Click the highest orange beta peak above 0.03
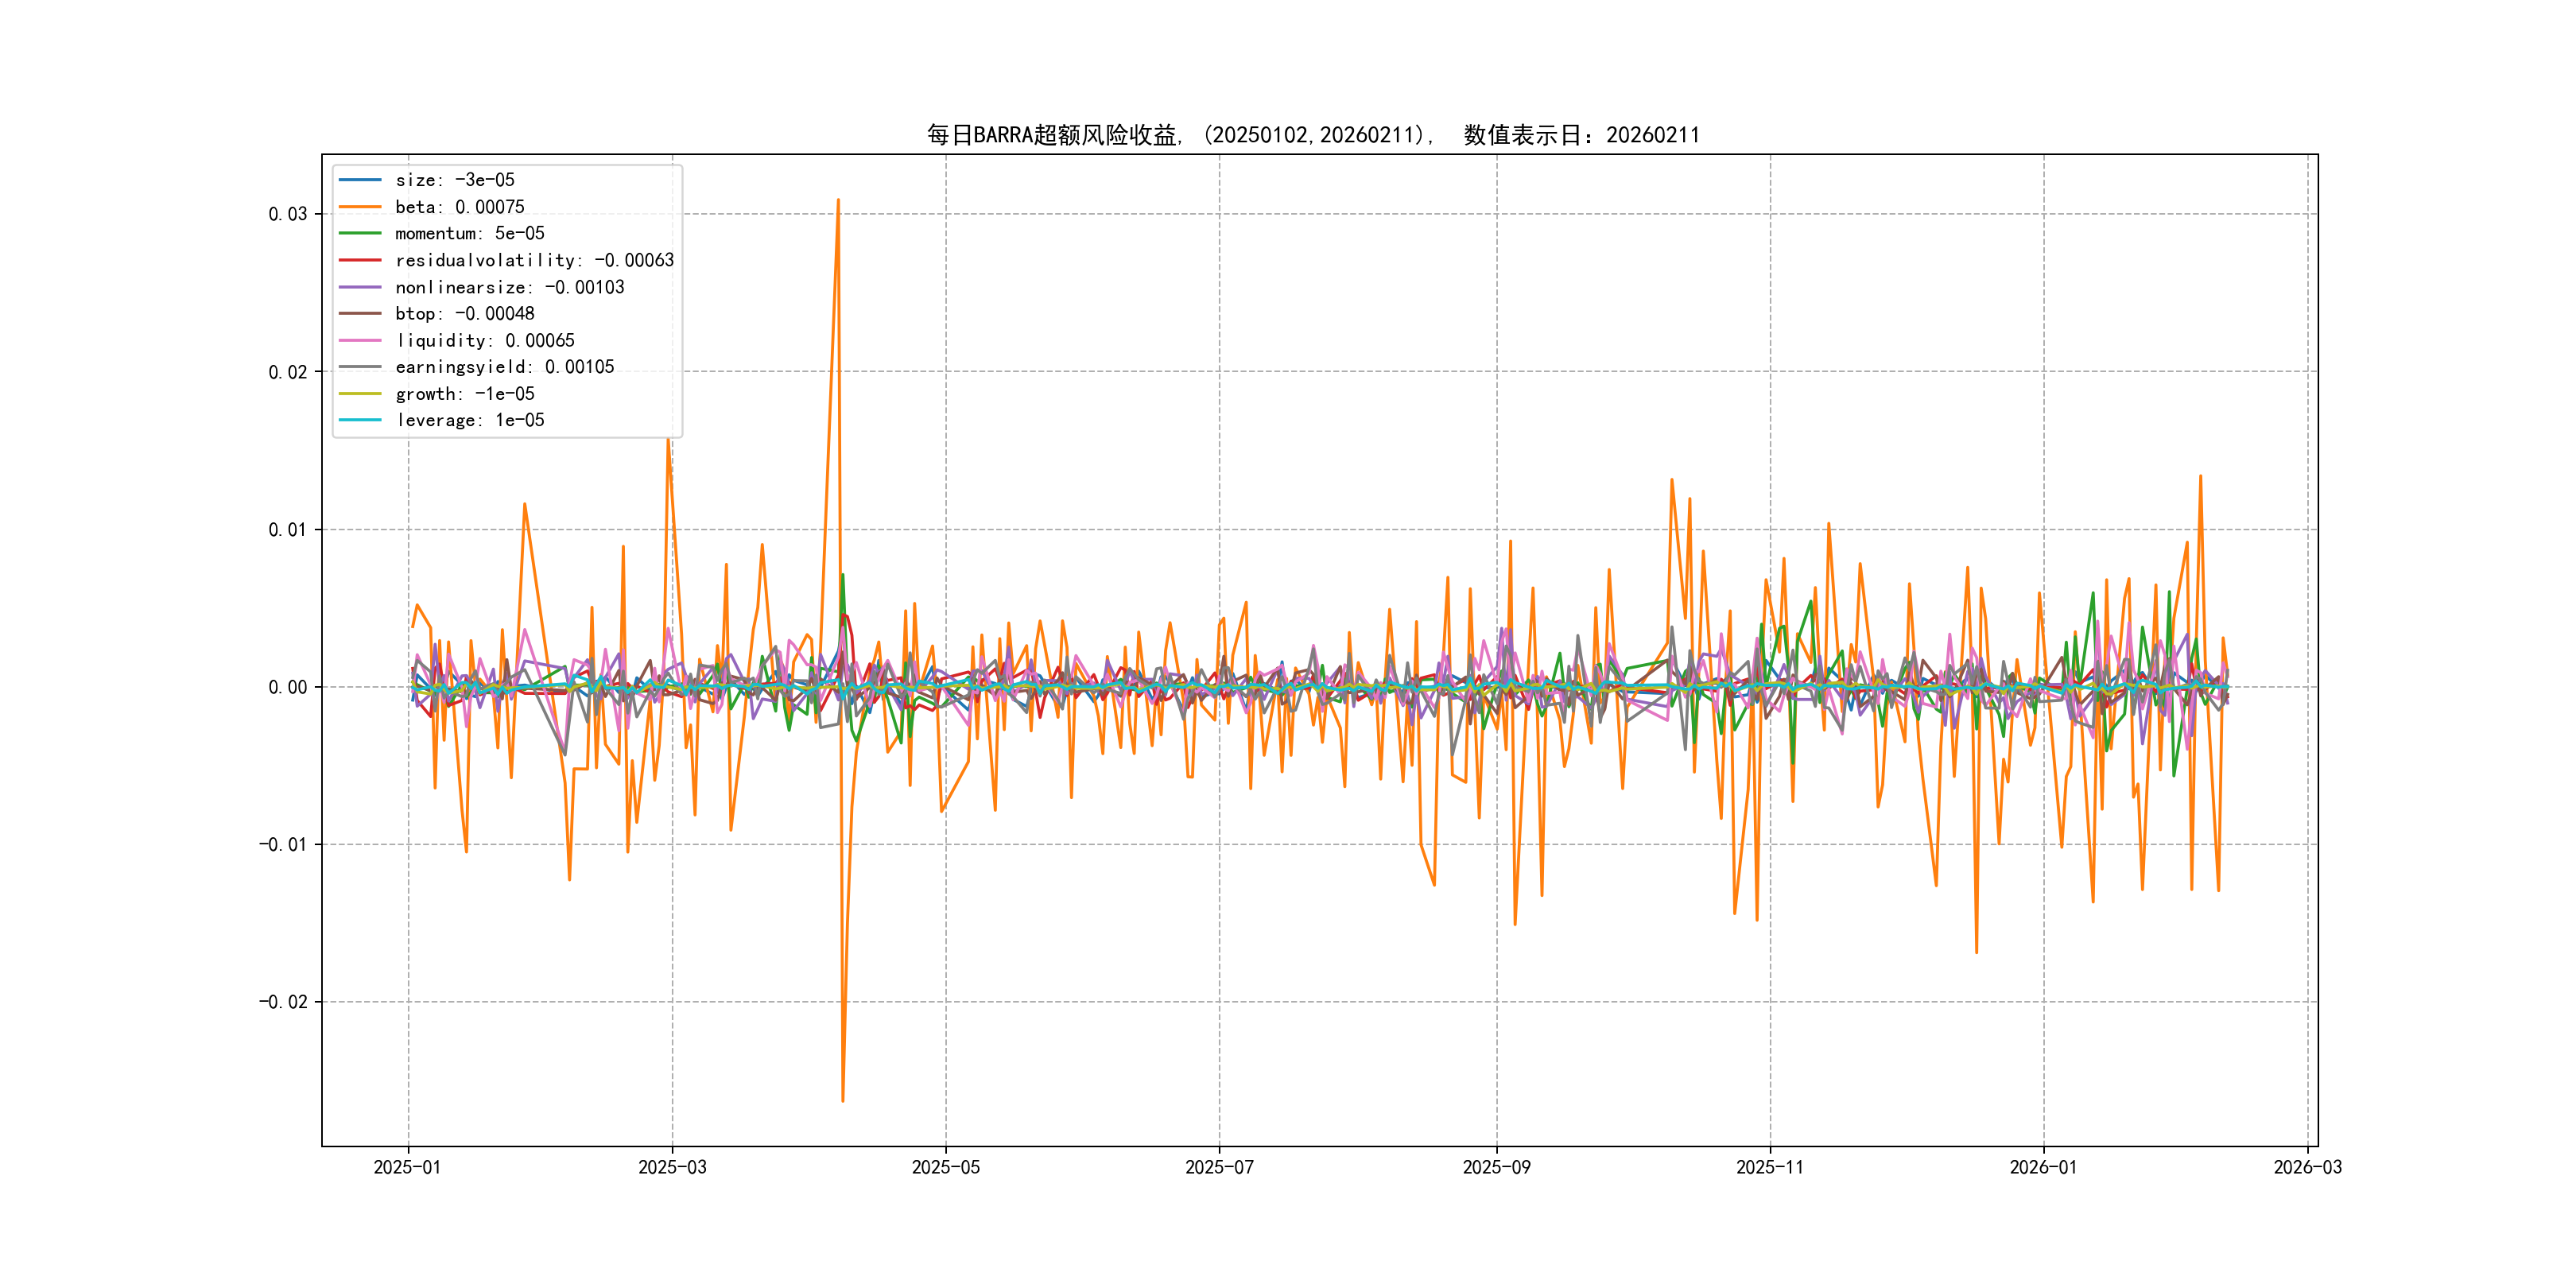This screenshot has width=2576, height=1288. coord(838,201)
